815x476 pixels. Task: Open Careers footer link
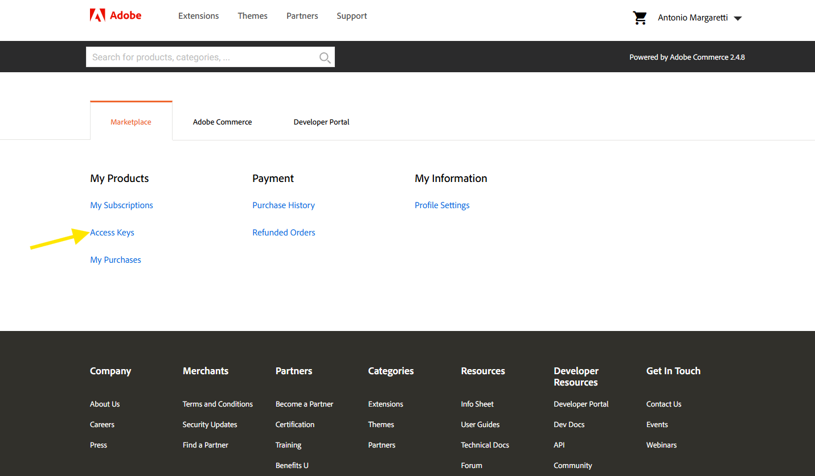102,424
